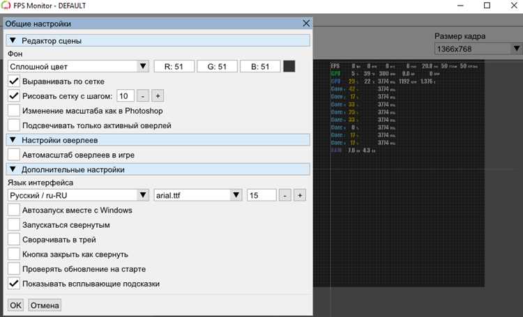
Task: Uncheck 'Показывать всплывающие подсказки'
Action: (14, 284)
